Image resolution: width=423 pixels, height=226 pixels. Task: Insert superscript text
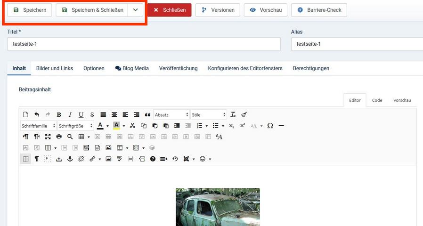tap(243, 126)
